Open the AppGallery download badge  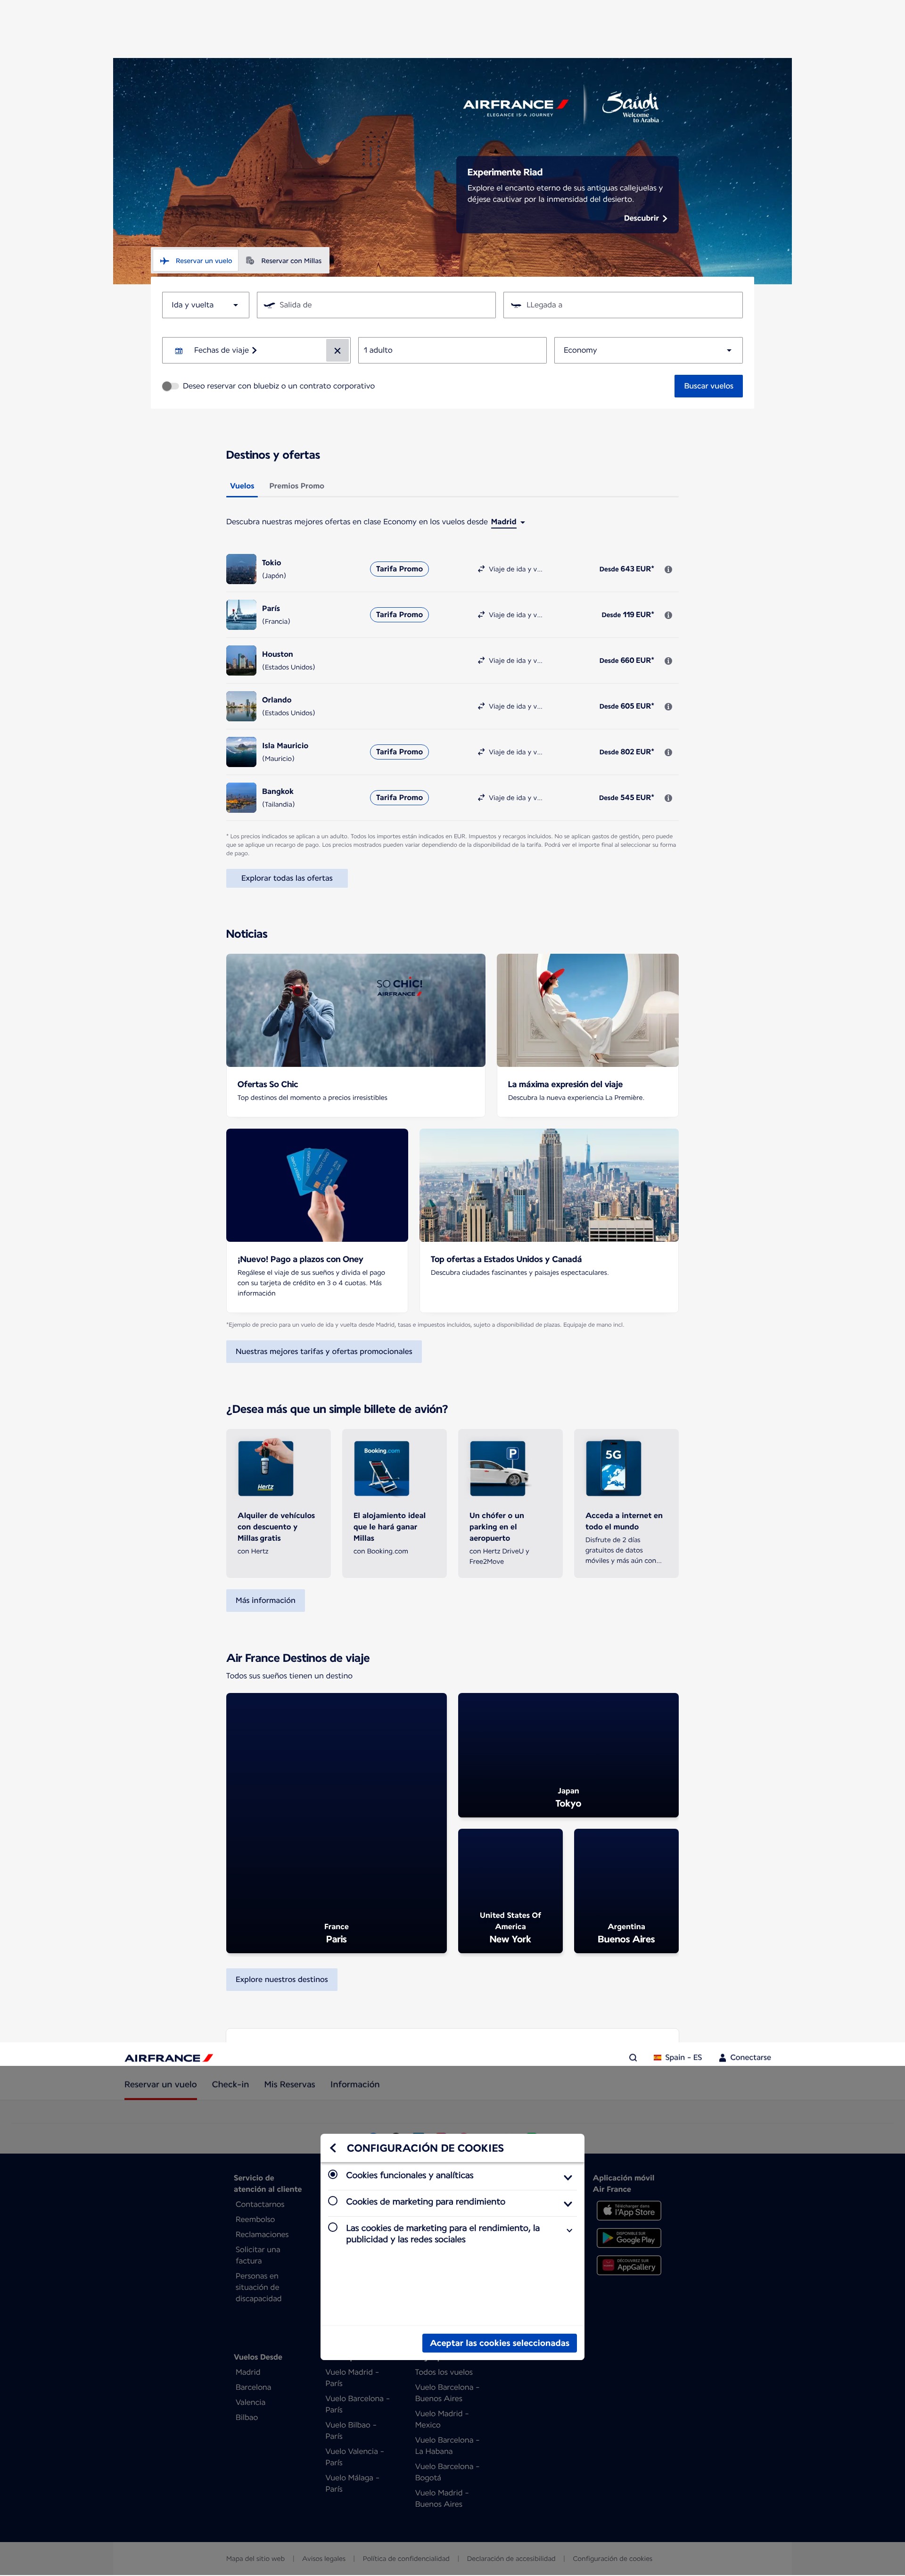629,2265
